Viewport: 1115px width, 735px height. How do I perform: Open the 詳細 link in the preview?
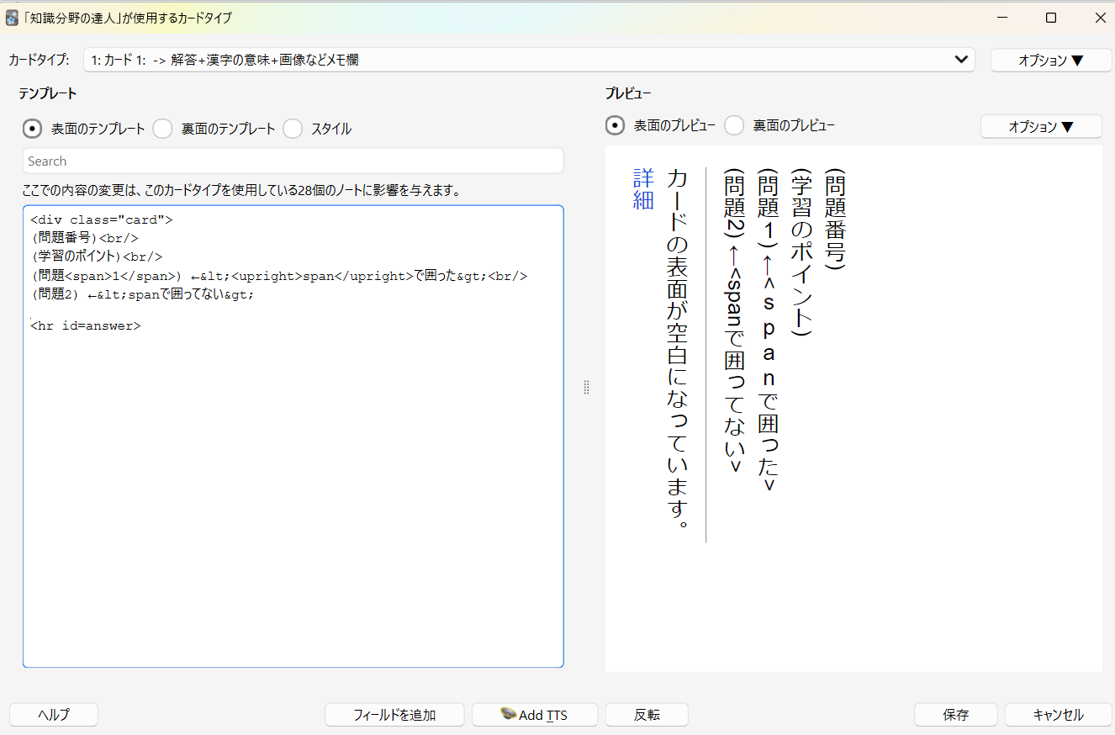pyautogui.click(x=643, y=189)
